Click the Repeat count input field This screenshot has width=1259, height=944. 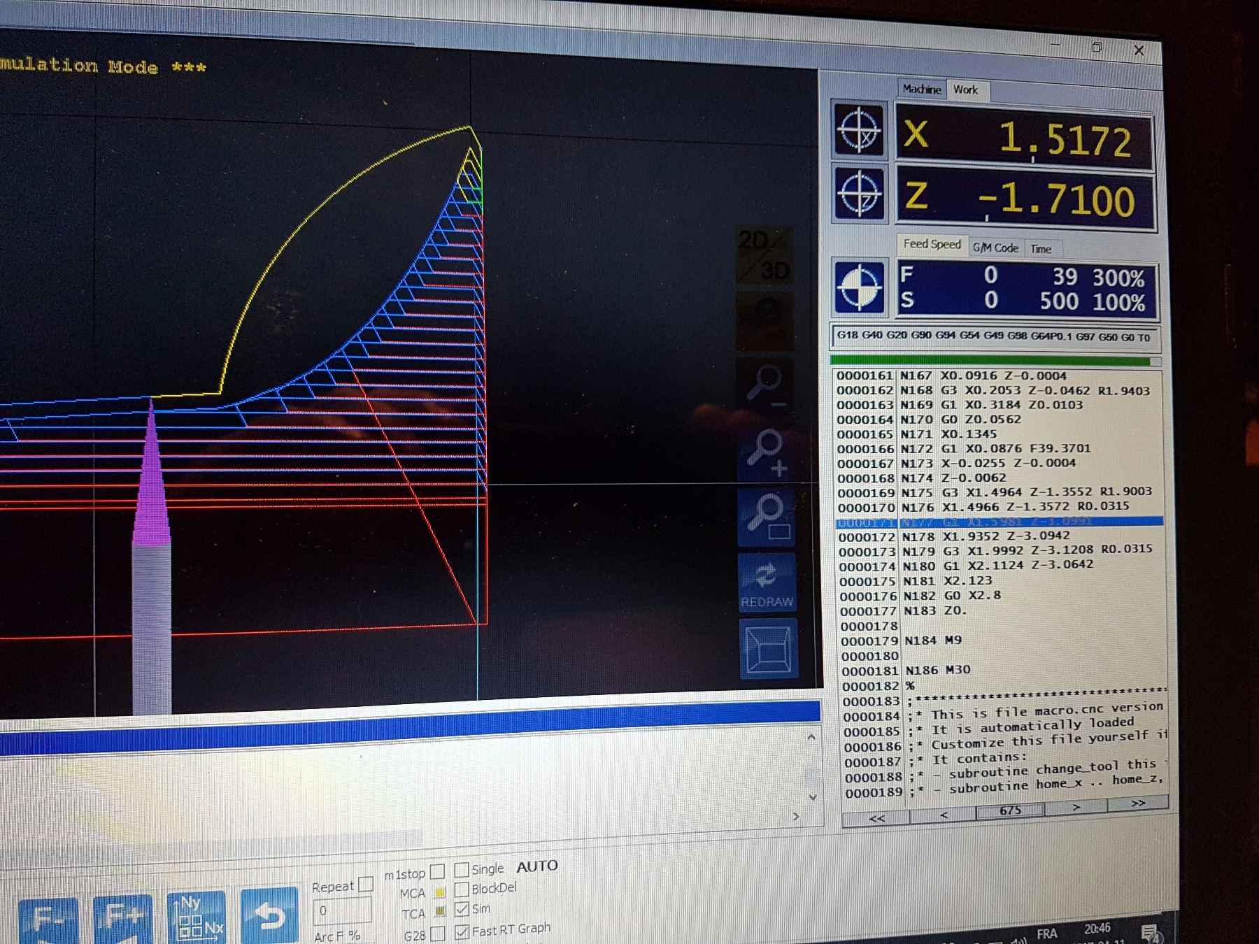(341, 910)
